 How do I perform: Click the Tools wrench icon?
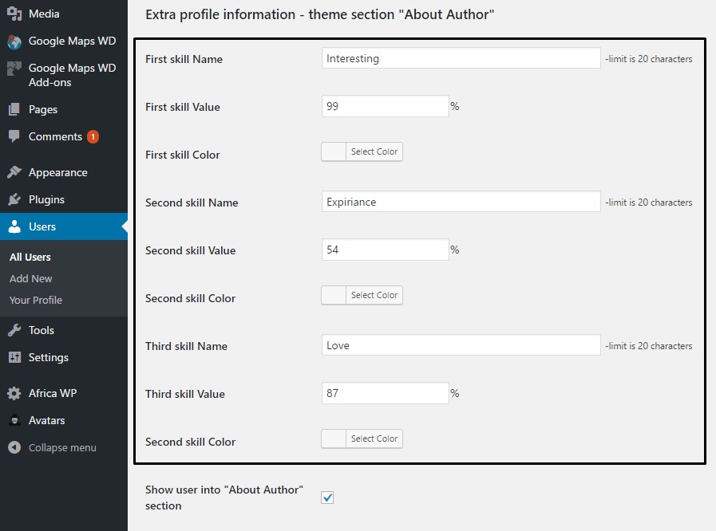coord(14,330)
